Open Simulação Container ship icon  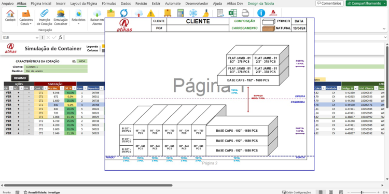(61, 13)
